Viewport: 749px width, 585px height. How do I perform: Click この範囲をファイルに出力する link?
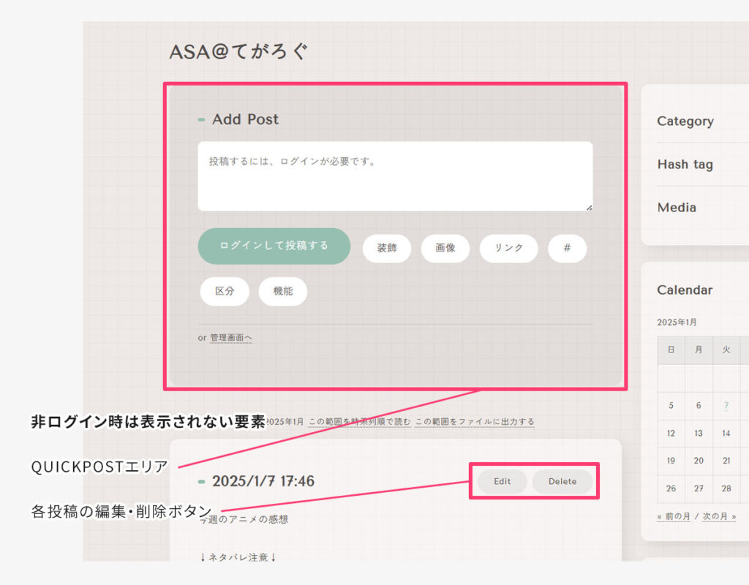click(x=474, y=422)
